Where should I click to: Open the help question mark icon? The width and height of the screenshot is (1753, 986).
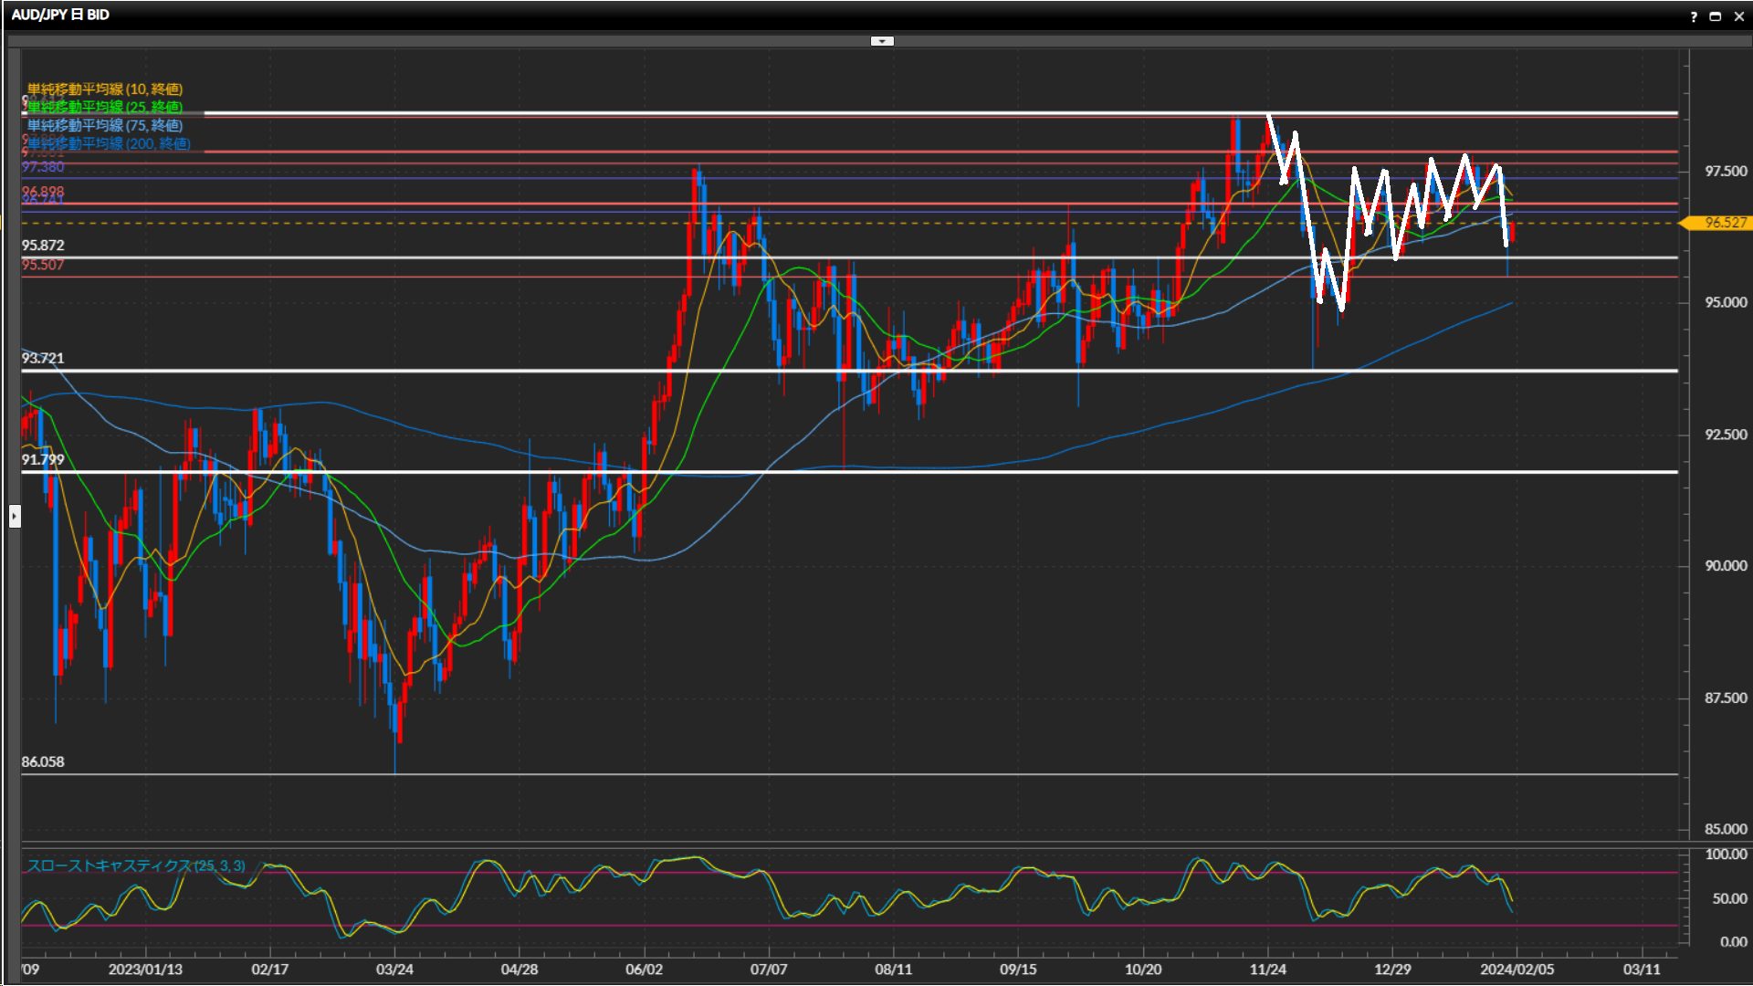tap(1694, 16)
